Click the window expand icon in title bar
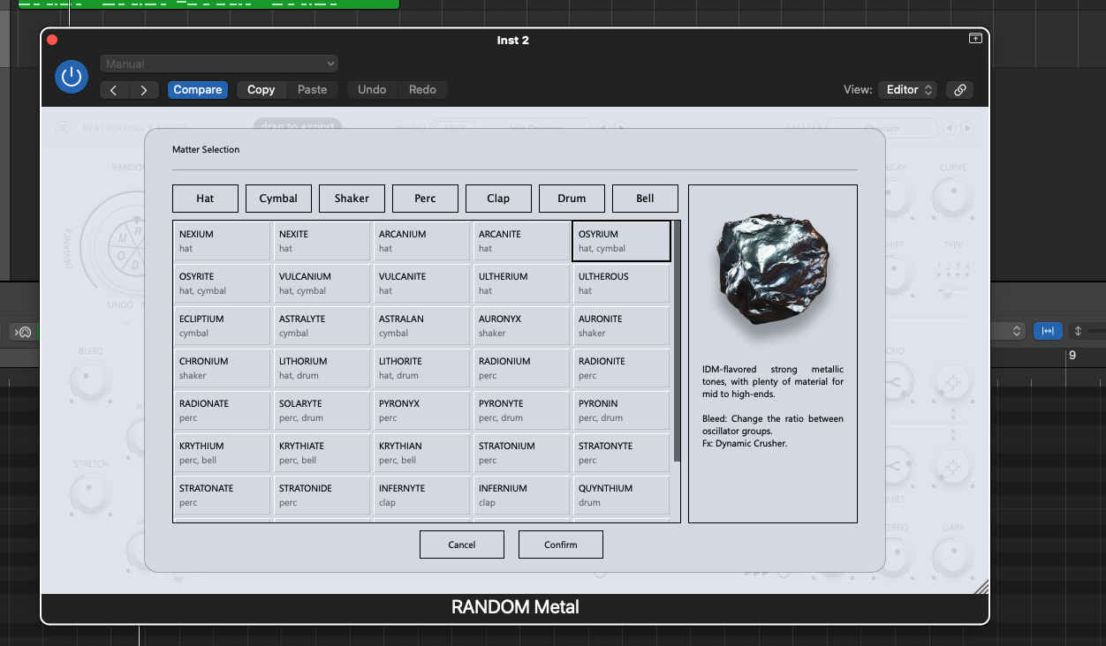This screenshot has width=1106, height=646. 975,39
